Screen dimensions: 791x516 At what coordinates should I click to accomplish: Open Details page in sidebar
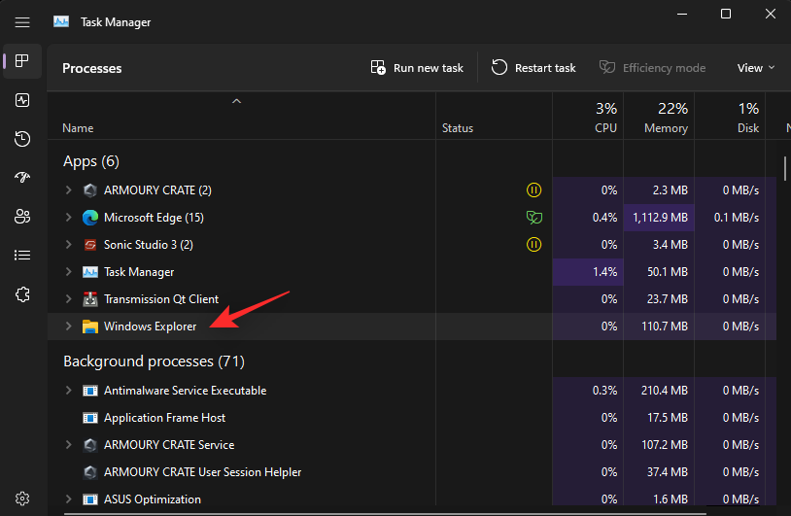(x=22, y=256)
